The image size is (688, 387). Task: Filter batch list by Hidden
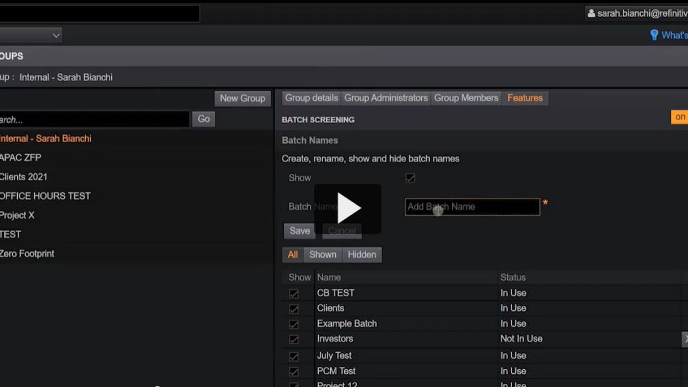[362, 255]
